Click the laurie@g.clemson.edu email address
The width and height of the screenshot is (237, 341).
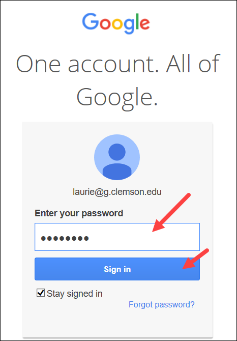point(117,192)
